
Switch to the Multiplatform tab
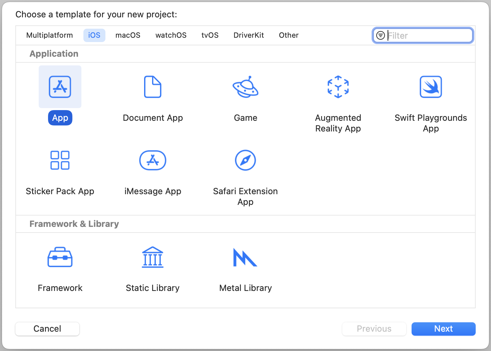[49, 35]
